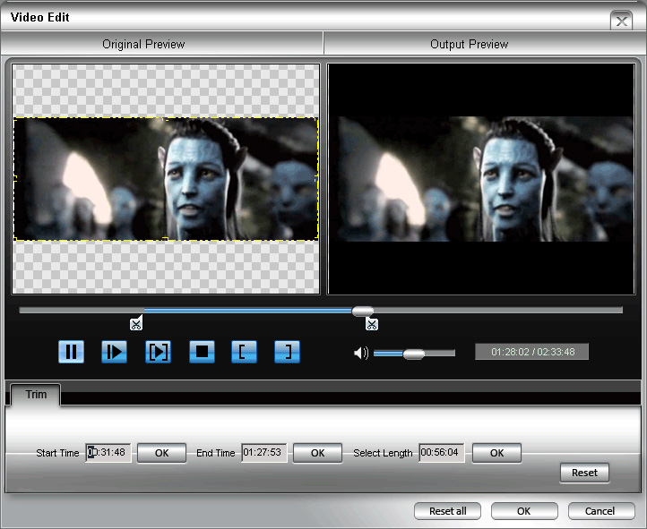Screen dimensions: 647x529
Task: Click the End Time label
Action: [215, 453]
